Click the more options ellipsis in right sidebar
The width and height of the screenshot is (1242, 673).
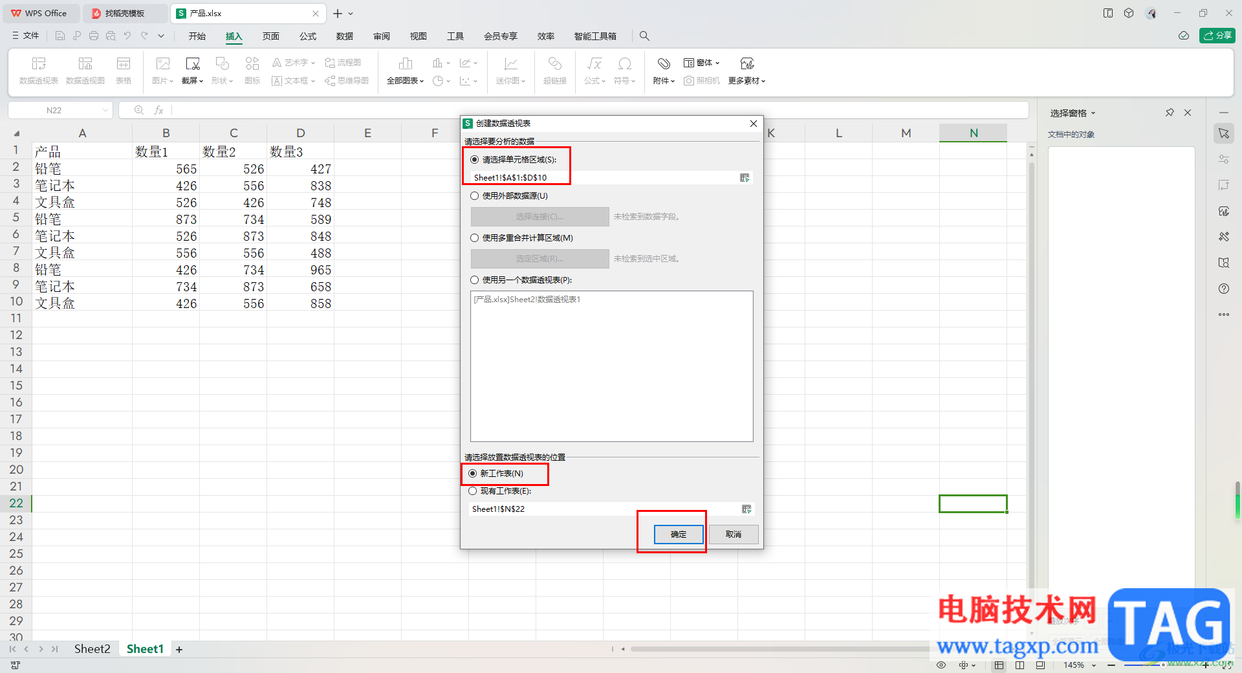coord(1224,314)
